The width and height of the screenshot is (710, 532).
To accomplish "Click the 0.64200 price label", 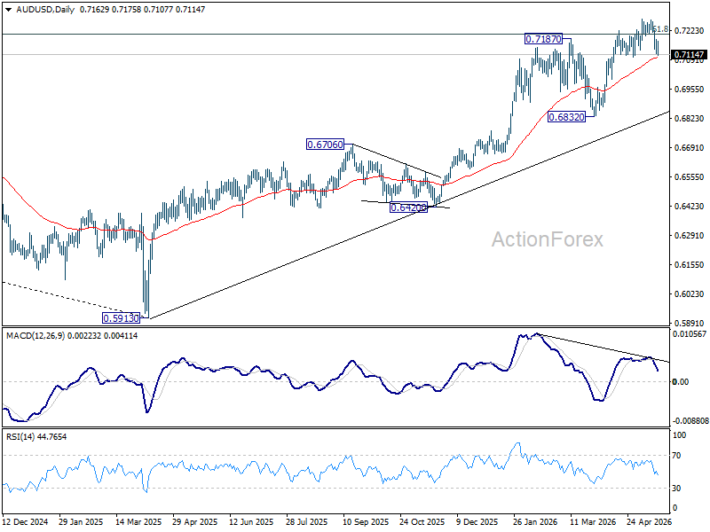I will tap(408, 207).
